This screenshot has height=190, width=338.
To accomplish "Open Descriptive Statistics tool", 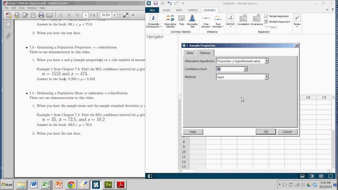I will point(170,21).
